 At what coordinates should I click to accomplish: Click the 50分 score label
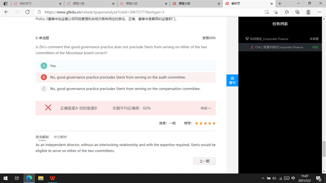(x=315, y=47)
